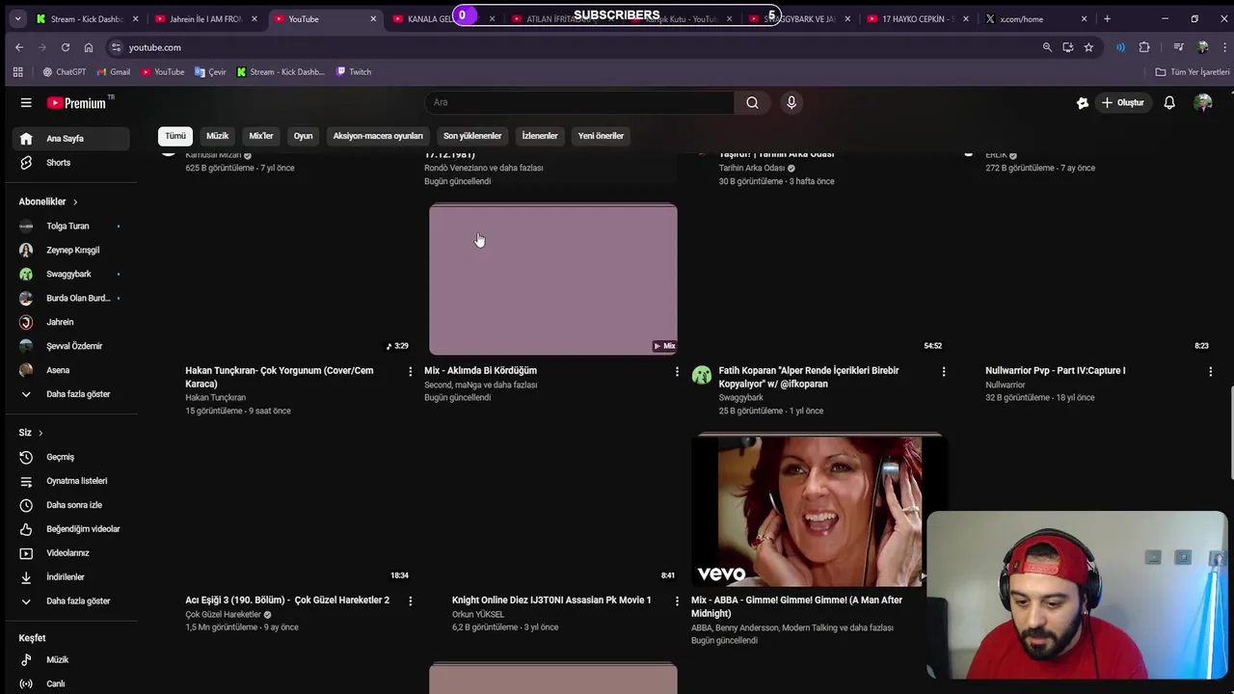Select the Müzik filter chip
The image size is (1234, 694).
tap(217, 136)
